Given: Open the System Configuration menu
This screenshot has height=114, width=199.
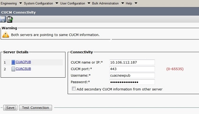Looking at the screenshot, I should 38,3.
